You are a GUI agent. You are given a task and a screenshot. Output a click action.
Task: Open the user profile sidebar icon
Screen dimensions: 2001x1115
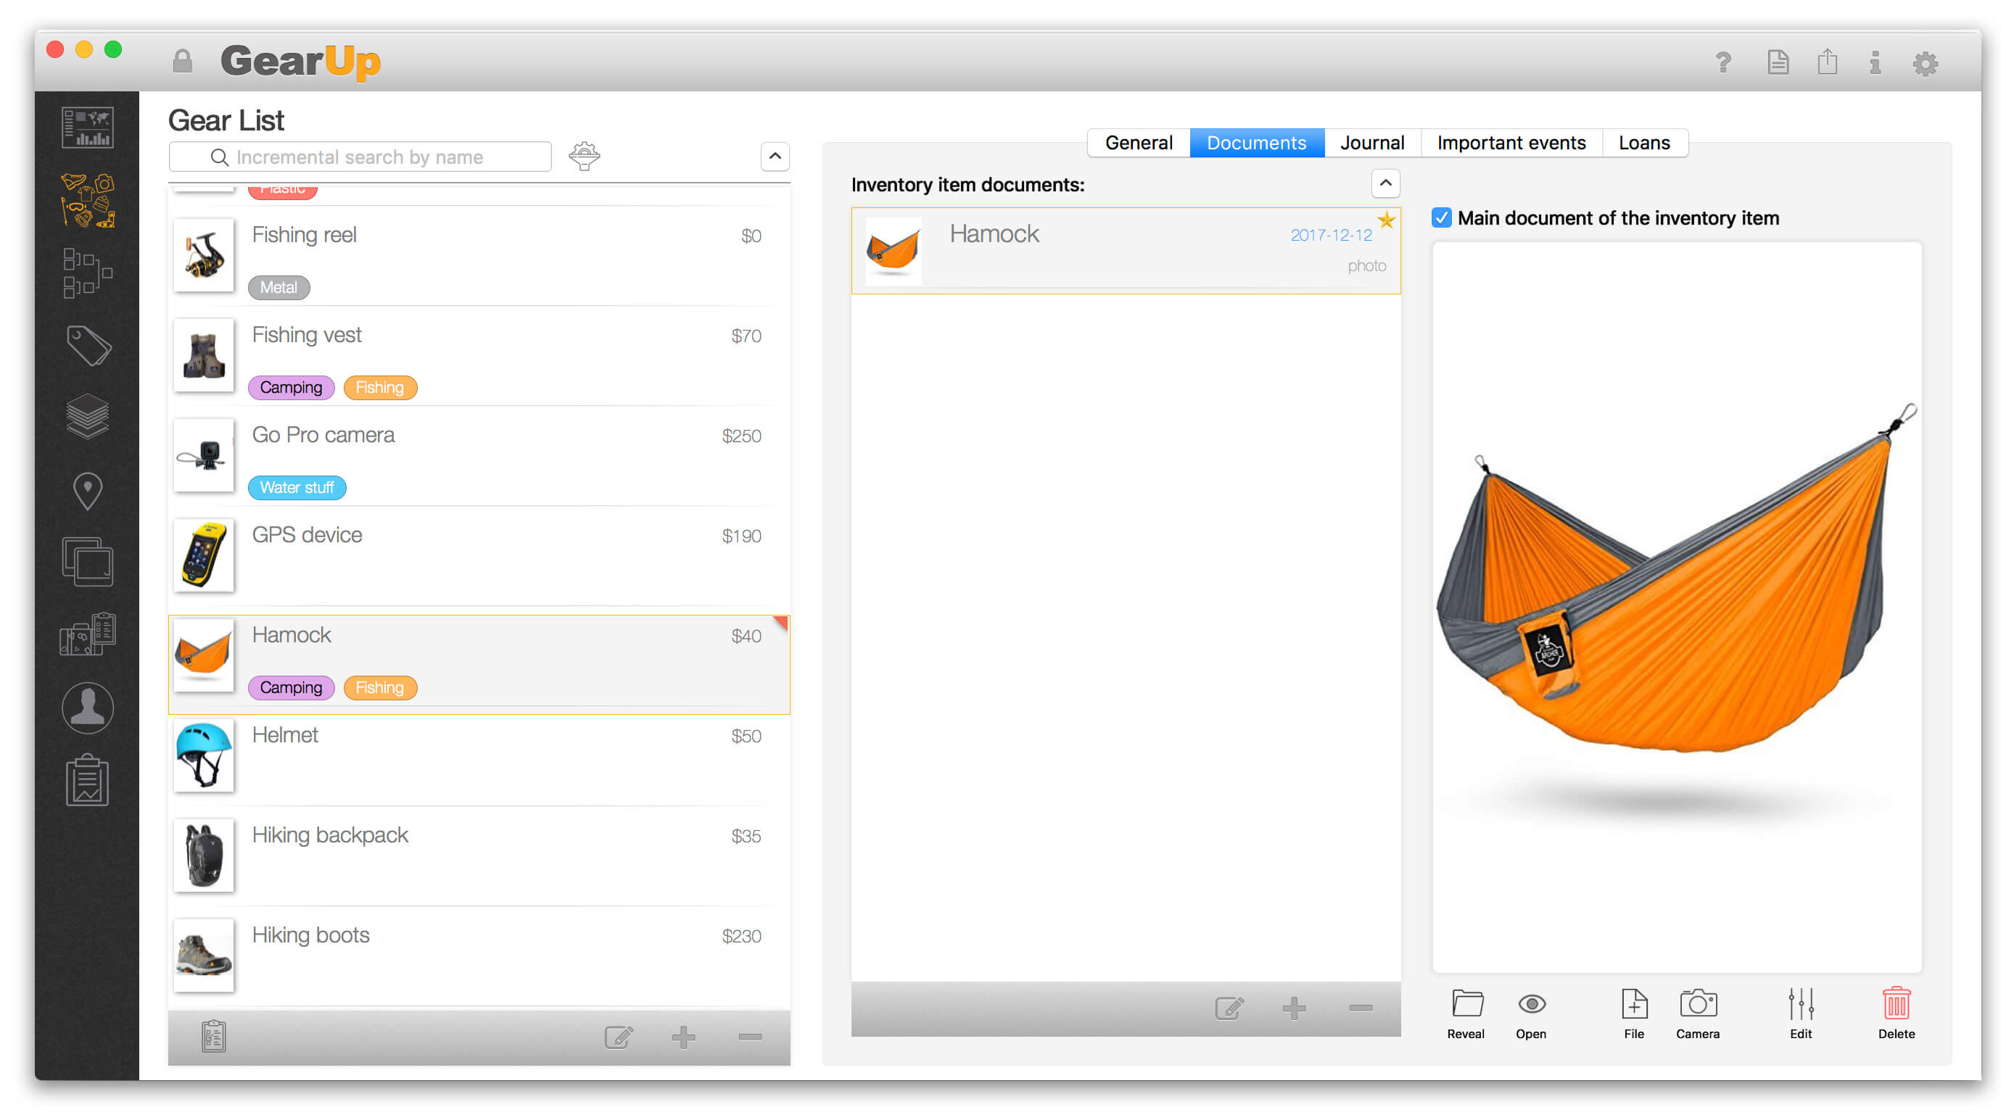(87, 708)
